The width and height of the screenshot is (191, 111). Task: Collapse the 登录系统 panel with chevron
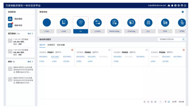[x=183, y=12]
